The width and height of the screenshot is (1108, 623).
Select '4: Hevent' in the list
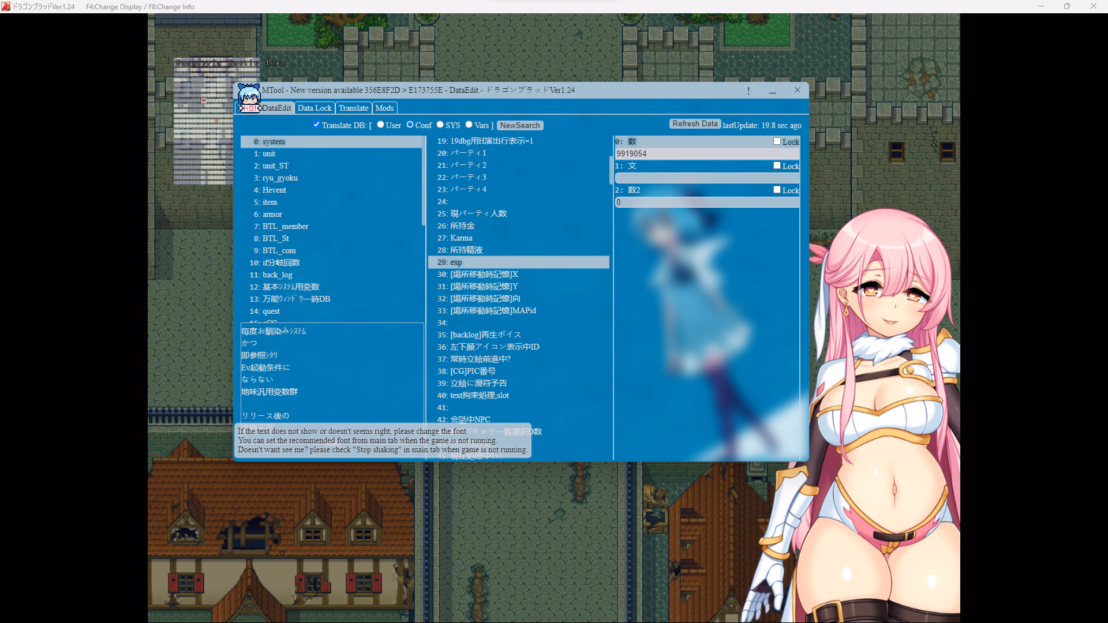pyautogui.click(x=331, y=190)
